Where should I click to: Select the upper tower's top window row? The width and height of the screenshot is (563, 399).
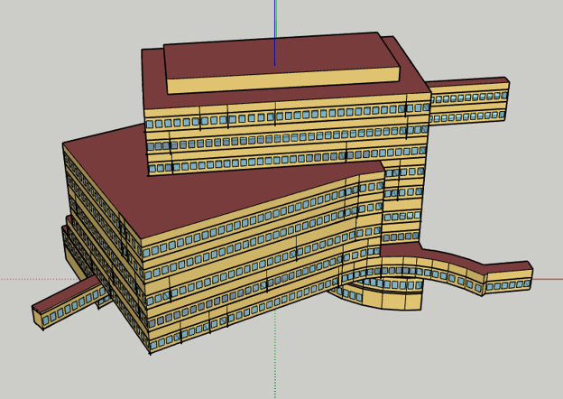click(271, 117)
